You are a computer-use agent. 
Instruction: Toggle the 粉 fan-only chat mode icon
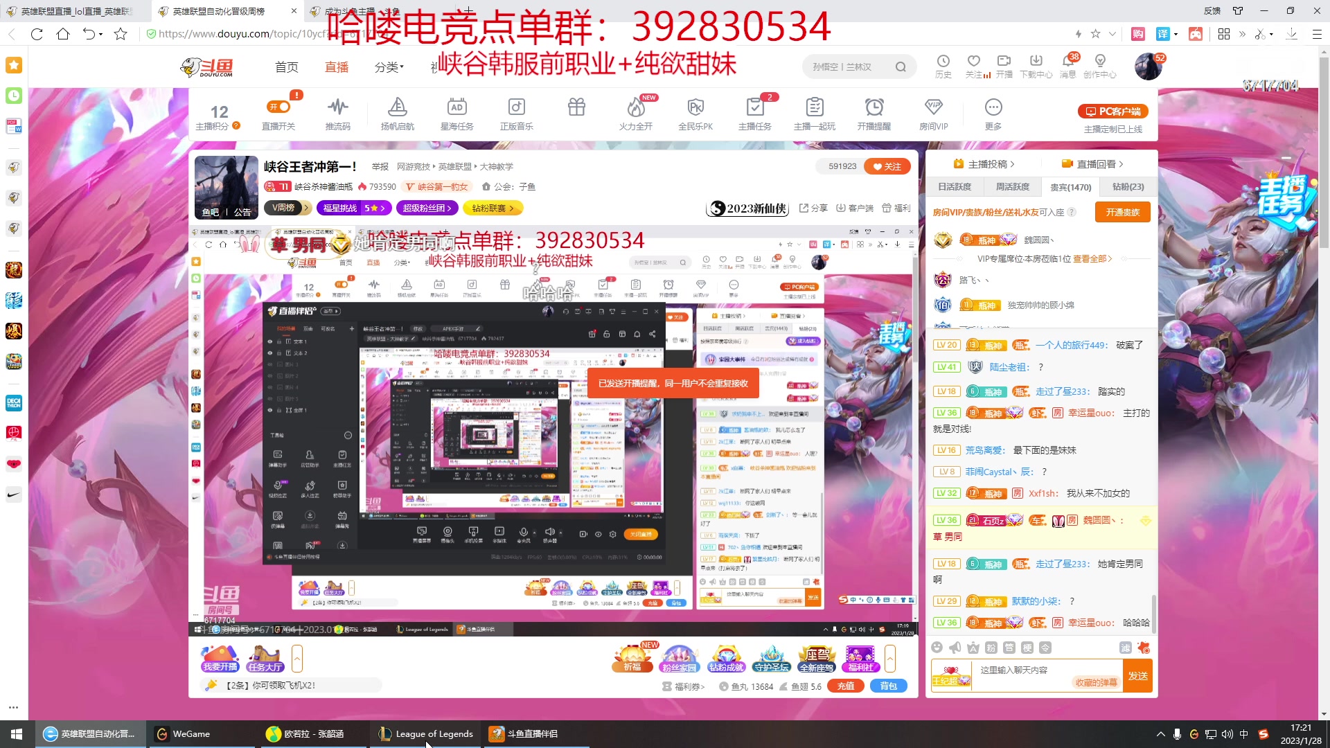click(991, 648)
